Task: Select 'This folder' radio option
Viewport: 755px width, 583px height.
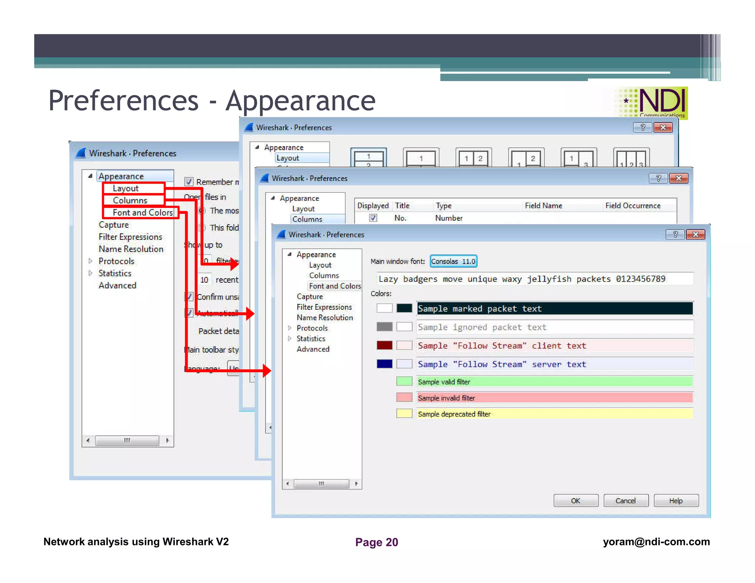Action: (x=202, y=227)
